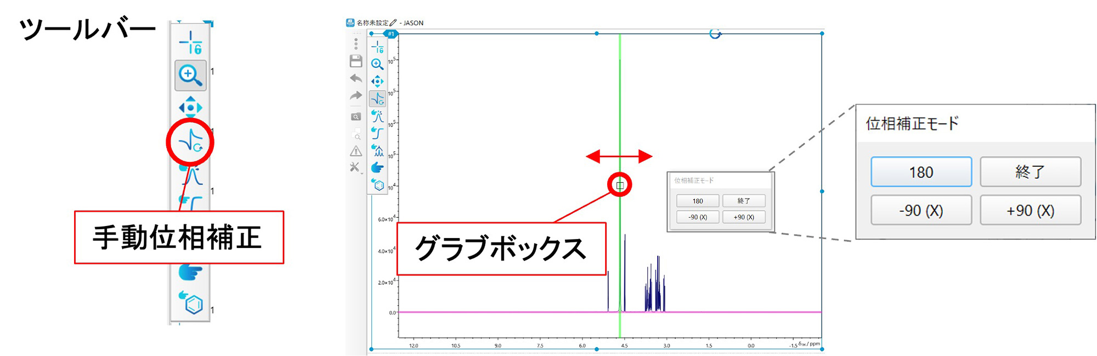Select the integration tool in JASON window

tap(377, 133)
